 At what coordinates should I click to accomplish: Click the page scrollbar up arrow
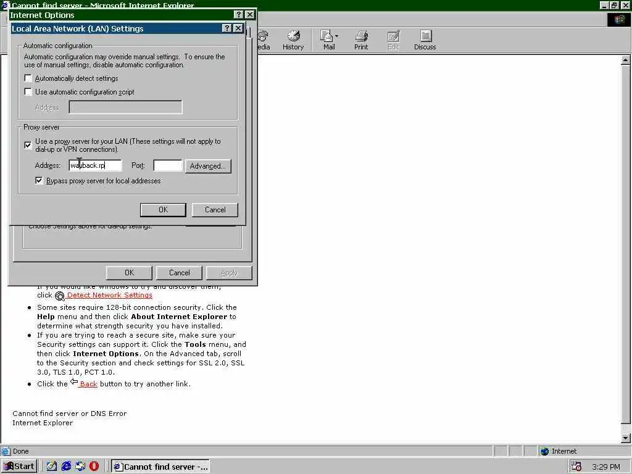[625, 60]
